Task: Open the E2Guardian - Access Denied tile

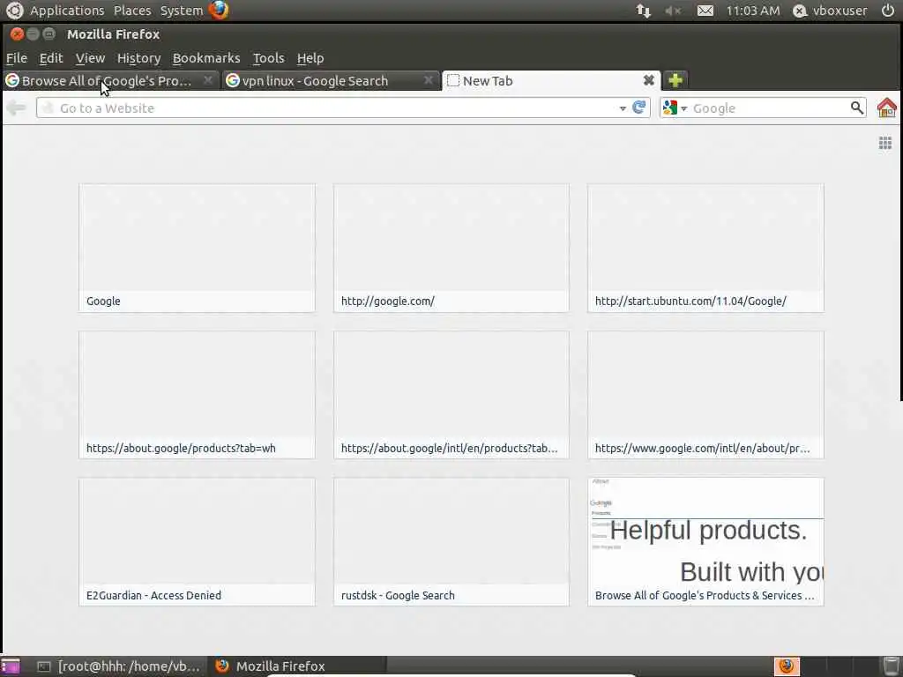Action: (x=197, y=542)
